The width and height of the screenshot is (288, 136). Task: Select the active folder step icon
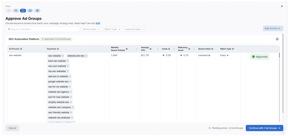[23, 11]
